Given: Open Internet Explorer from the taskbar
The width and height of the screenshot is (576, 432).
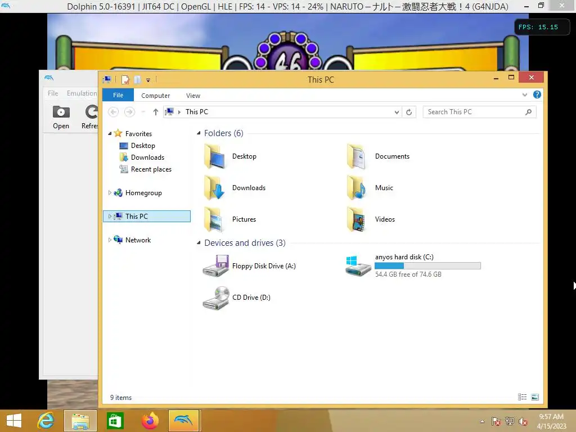Looking at the screenshot, I should coord(46,421).
